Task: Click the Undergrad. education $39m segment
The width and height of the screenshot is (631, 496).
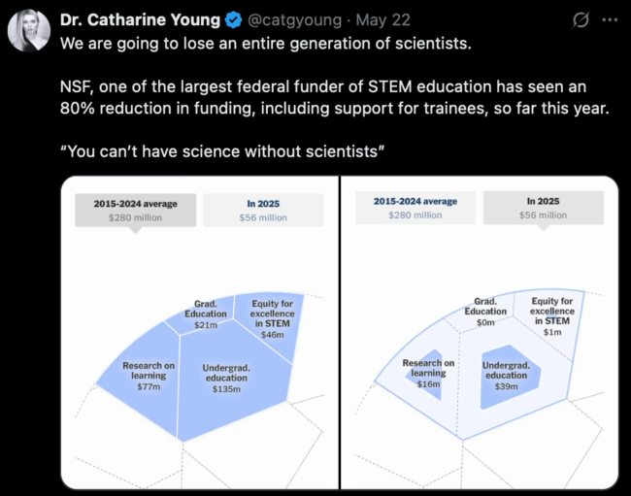Action: click(506, 376)
